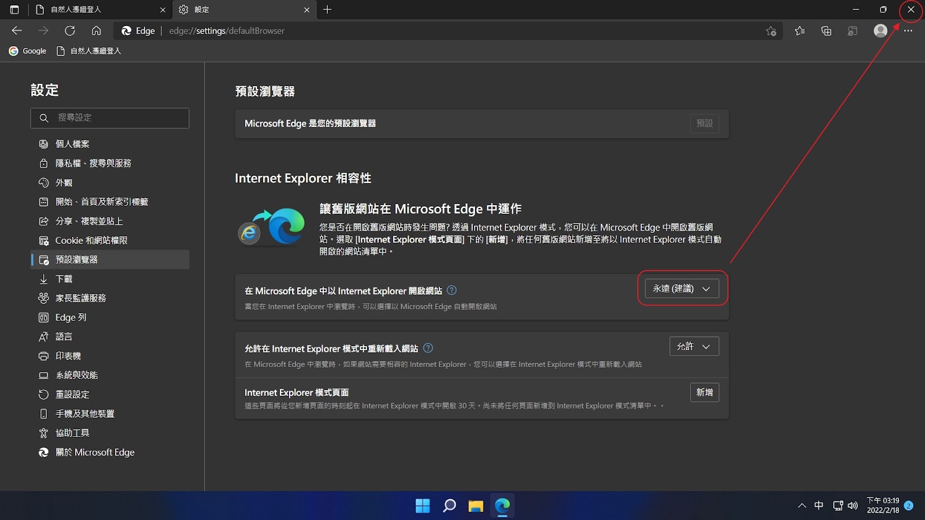
Task: Open the Favorites list icon in toolbar
Action: click(800, 31)
